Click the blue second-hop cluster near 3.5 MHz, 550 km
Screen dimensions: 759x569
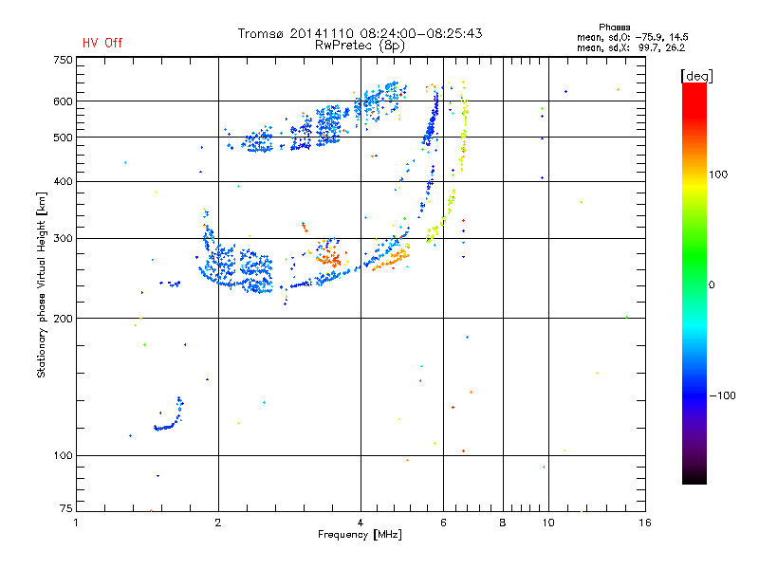coord(328,125)
